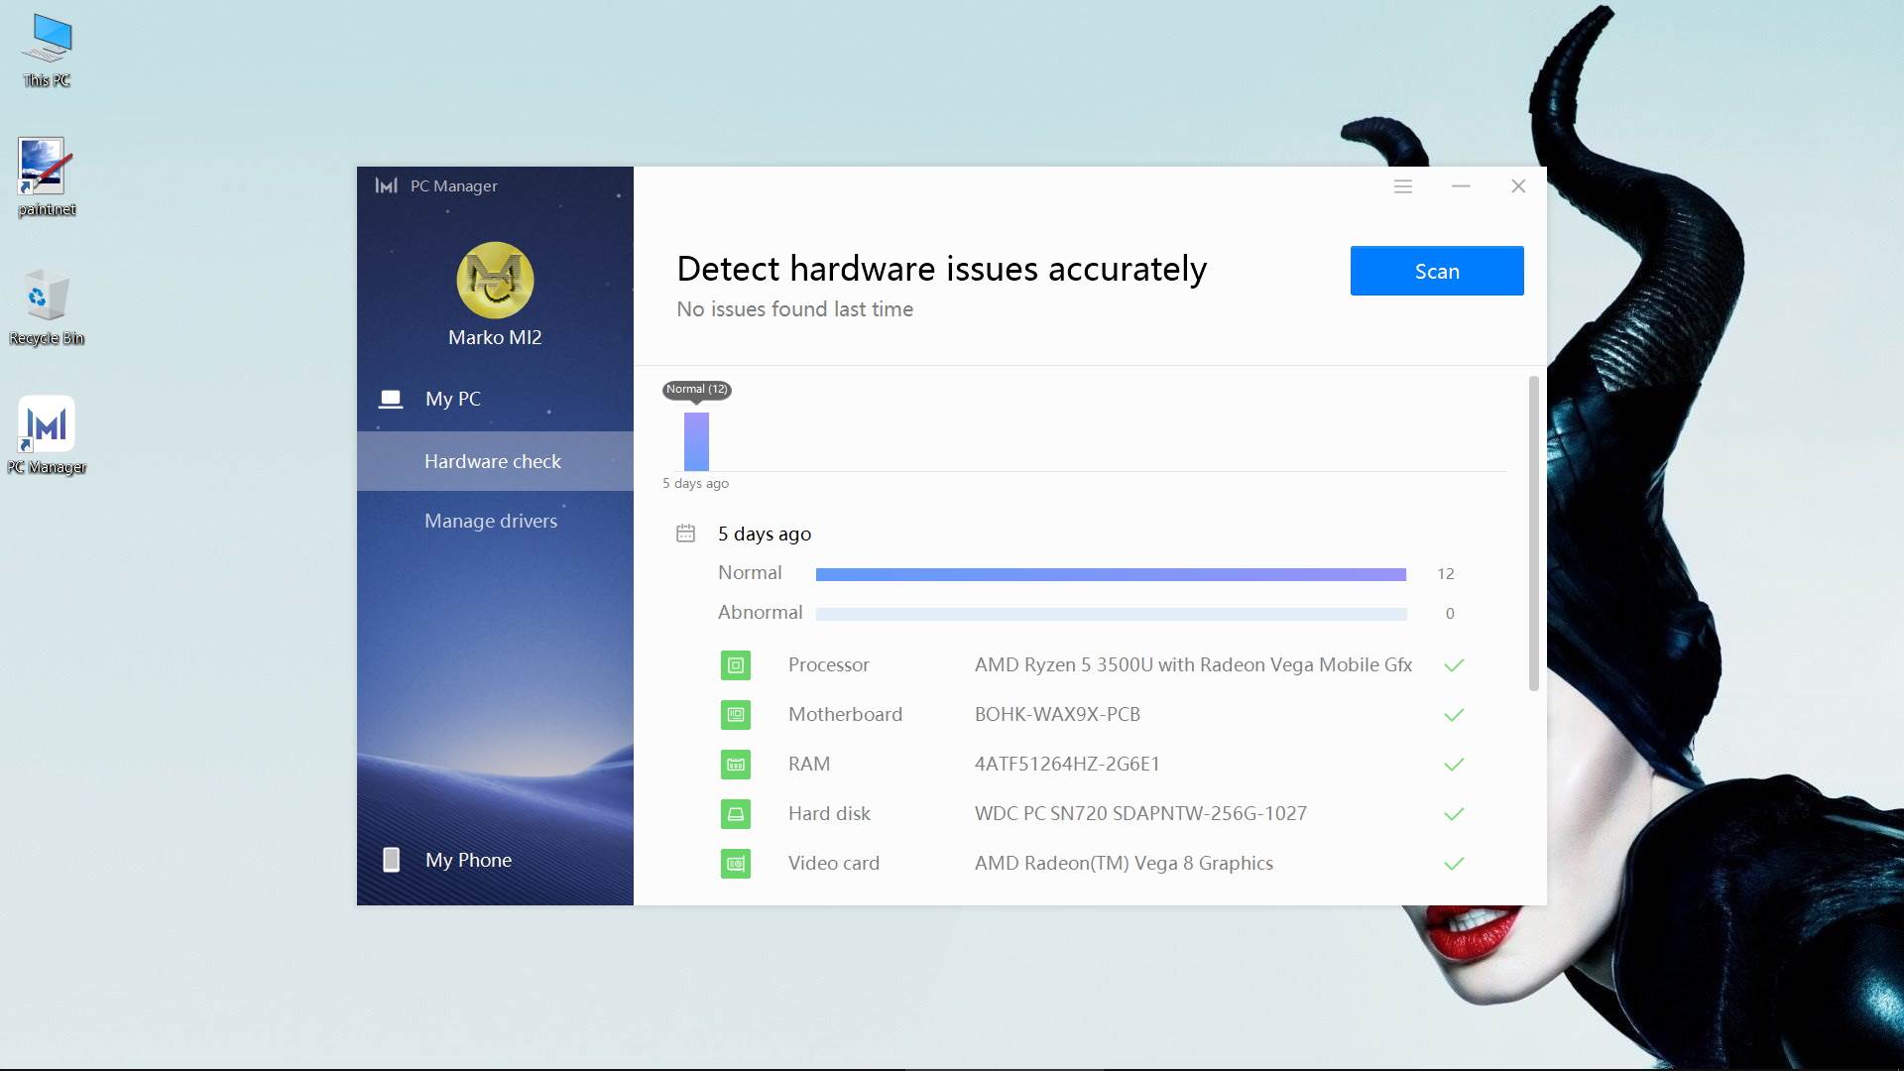Click the Normal (12) history bar
Image resolution: width=1904 pixels, height=1071 pixels.
696,441
